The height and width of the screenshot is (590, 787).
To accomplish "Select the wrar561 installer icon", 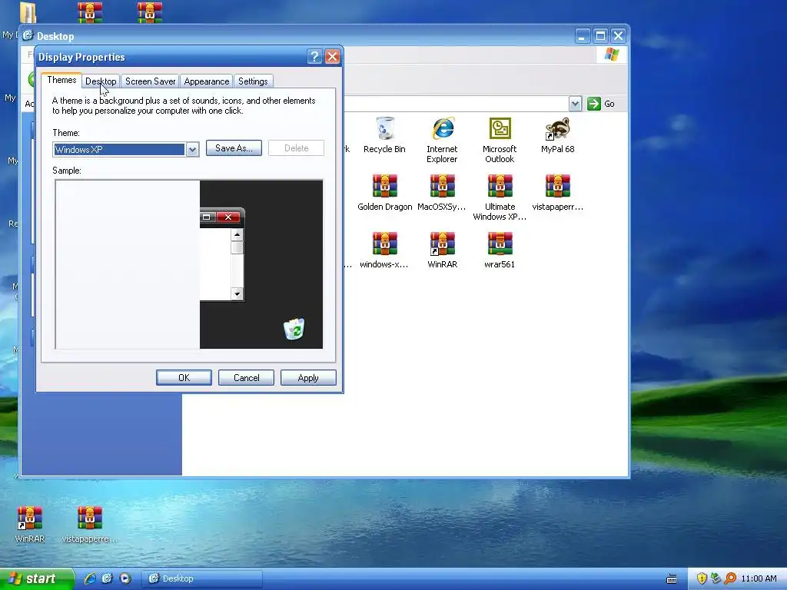I will tap(500, 244).
